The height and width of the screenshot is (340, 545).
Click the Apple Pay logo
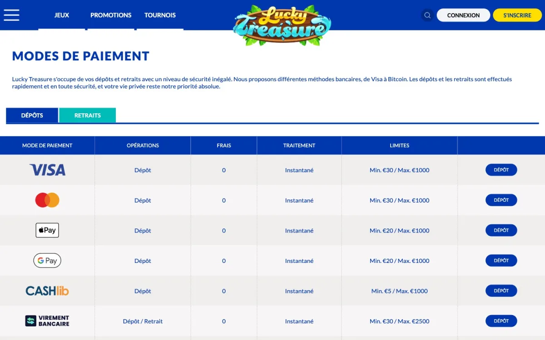point(47,230)
